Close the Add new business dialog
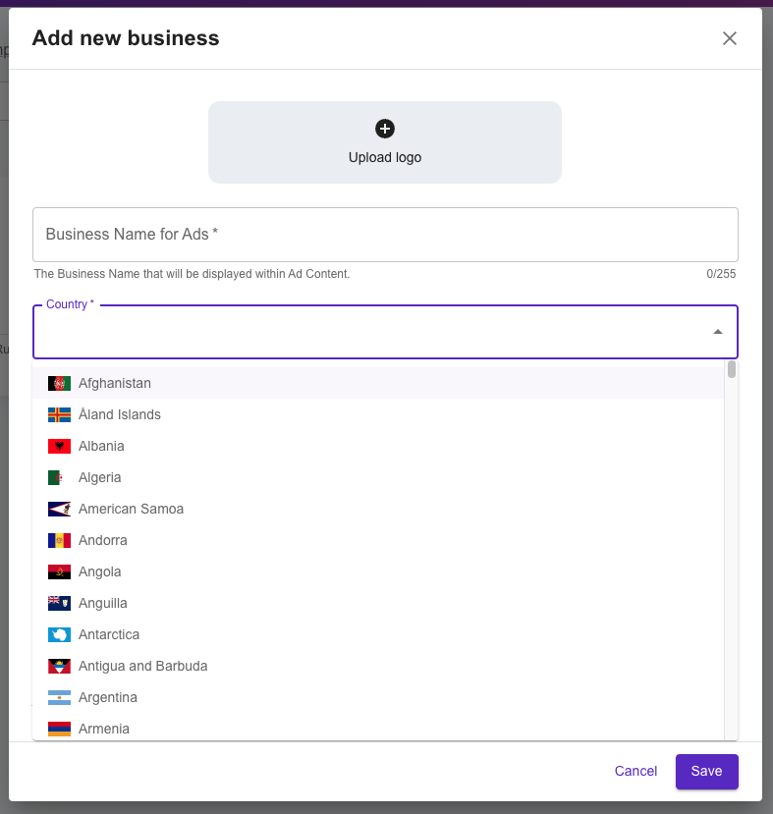Viewport: 773px width, 814px height. tap(730, 38)
